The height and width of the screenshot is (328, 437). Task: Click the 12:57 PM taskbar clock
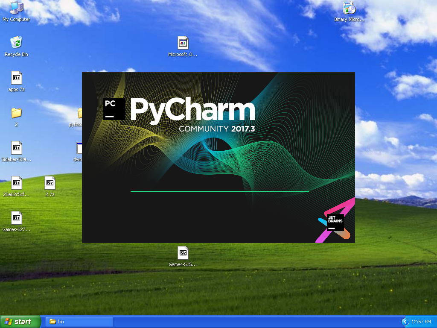[421, 322]
